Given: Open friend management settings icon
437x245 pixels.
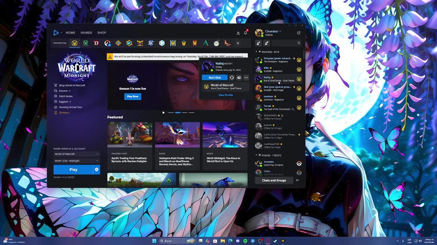Looking at the screenshot, I should [x=267, y=43].
